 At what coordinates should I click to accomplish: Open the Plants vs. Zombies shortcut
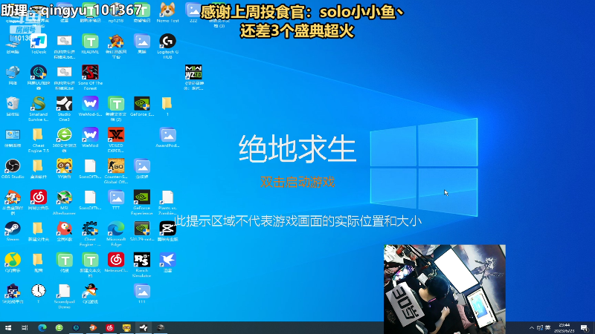pyautogui.click(x=167, y=203)
